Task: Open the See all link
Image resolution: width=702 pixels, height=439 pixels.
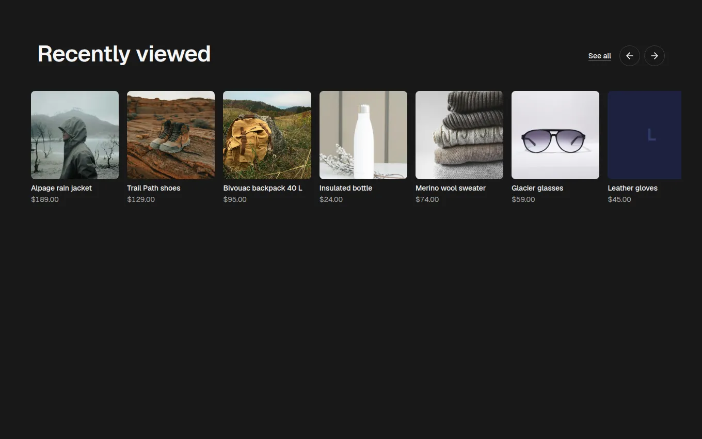Action: [x=599, y=56]
